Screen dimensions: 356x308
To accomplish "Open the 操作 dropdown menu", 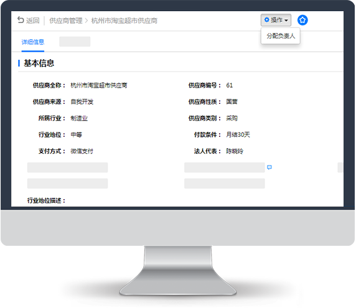I will [276, 20].
